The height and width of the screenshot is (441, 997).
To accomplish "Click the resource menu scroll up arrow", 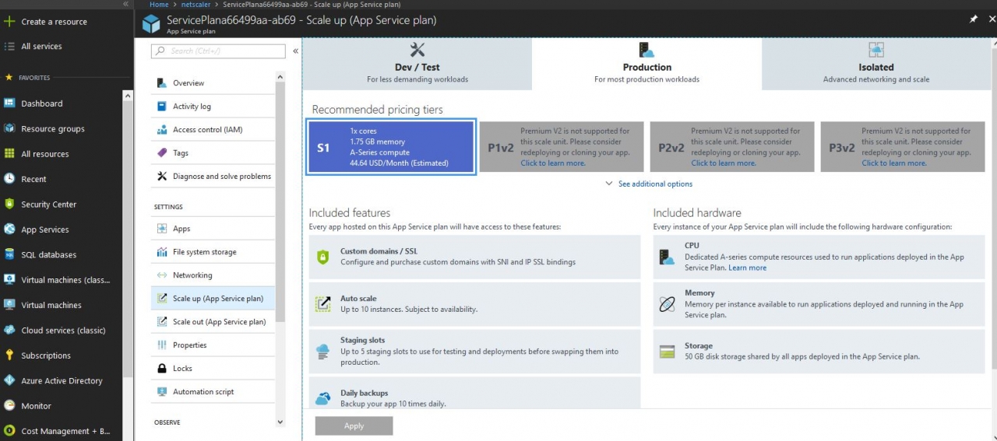I will tap(280, 76).
